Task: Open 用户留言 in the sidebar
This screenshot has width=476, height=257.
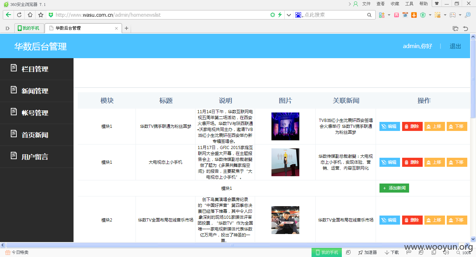Action: tap(37, 157)
